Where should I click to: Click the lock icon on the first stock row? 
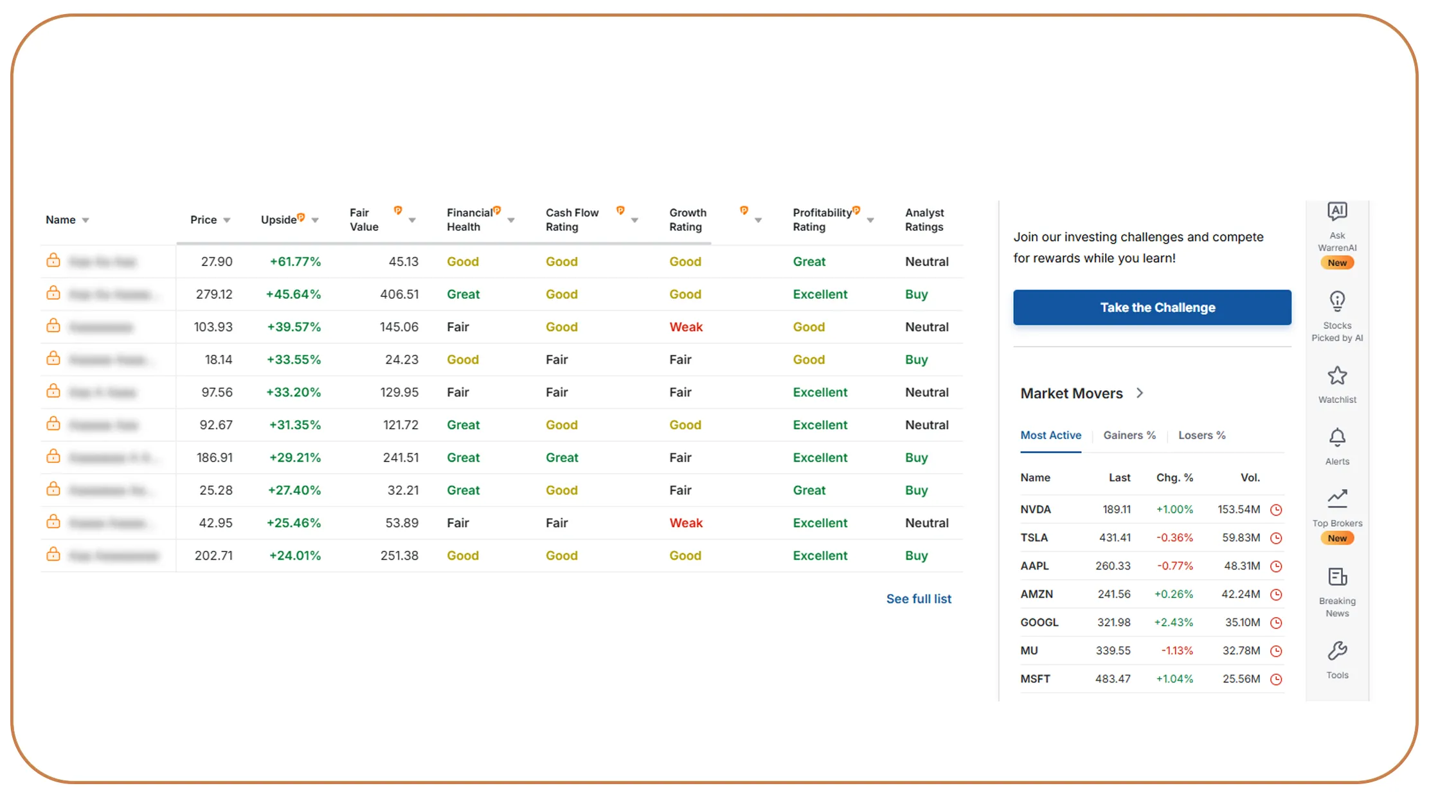click(53, 261)
